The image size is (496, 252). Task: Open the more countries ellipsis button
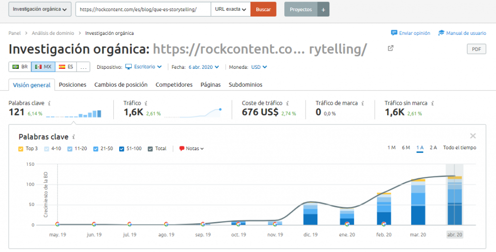[x=83, y=67]
